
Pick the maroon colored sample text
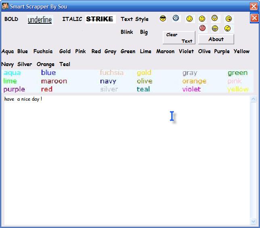(54, 81)
